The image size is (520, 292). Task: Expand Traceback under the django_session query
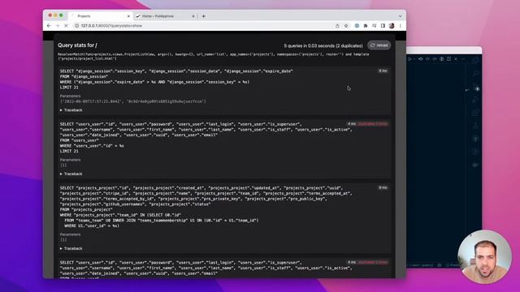[71, 110]
